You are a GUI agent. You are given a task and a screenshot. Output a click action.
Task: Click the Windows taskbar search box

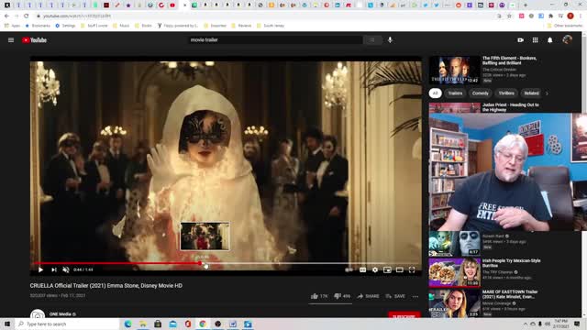67,324
